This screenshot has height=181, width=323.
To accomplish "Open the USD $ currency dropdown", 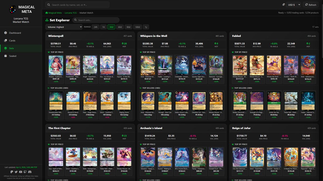I will point(294,5).
